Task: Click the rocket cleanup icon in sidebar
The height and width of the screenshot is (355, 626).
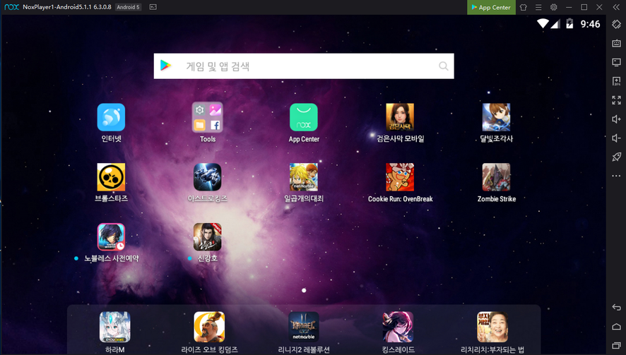Action: (x=616, y=157)
